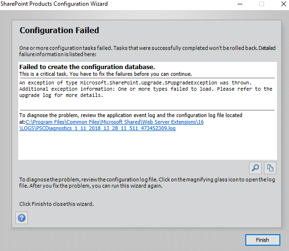Click the 'Configuration Failed' heading

pos(59,30)
